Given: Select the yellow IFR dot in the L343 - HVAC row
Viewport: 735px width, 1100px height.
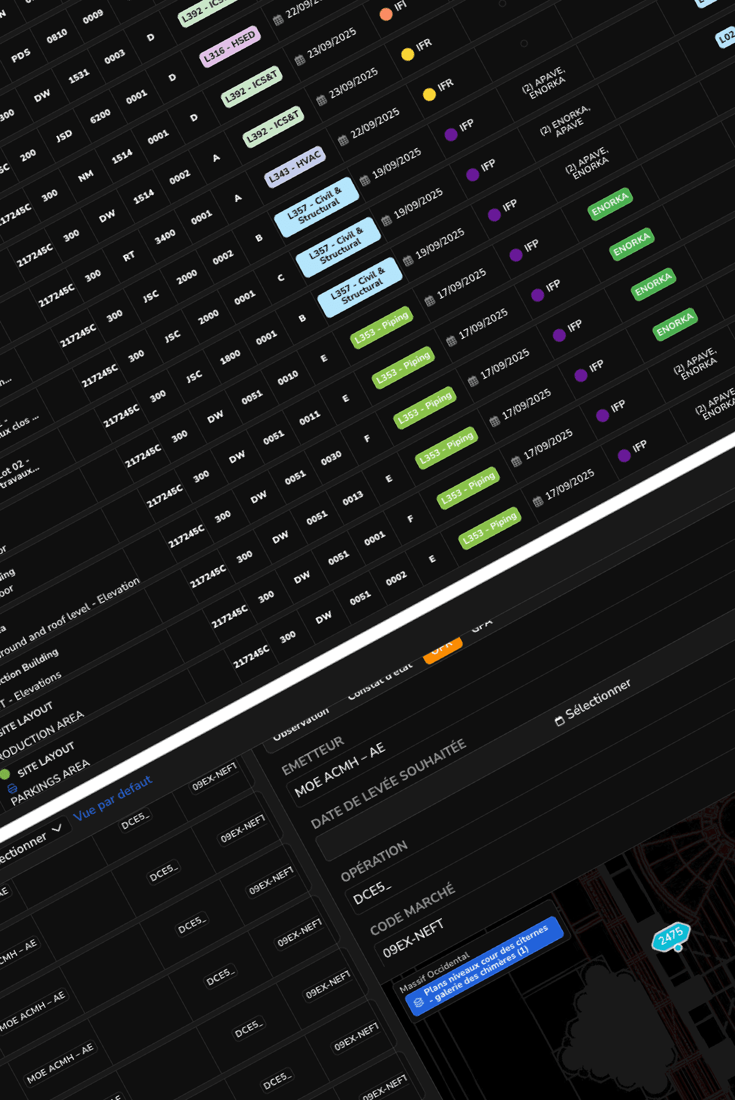Looking at the screenshot, I should 429,95.
